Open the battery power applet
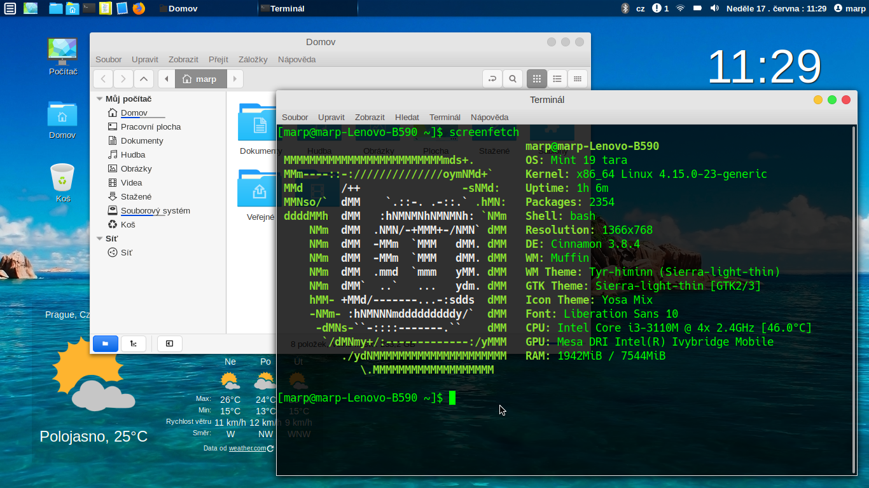869x488 pixels. click(x=697, y=8)
